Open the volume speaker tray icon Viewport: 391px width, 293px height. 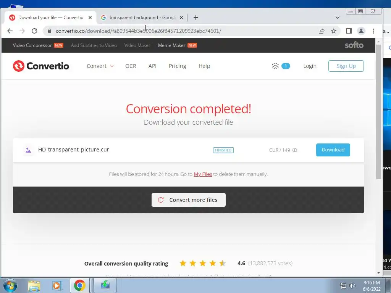[x=352, y=286]
